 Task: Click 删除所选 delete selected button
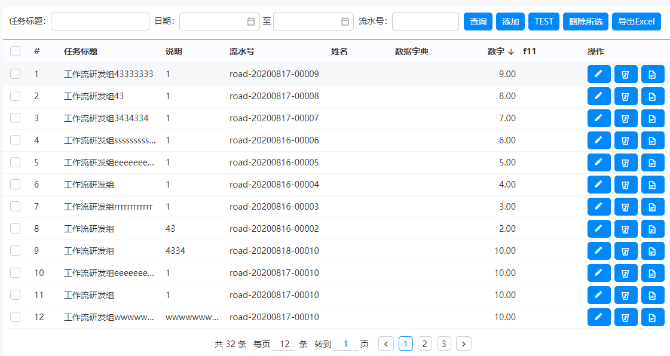click(586, 22)
